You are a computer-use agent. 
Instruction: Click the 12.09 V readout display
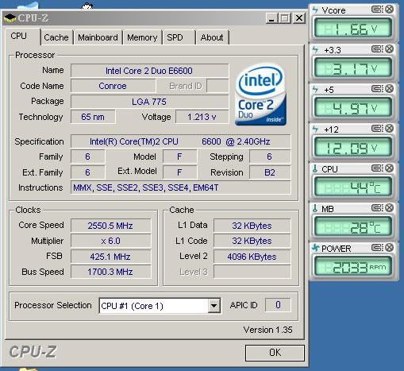point(352,148)
